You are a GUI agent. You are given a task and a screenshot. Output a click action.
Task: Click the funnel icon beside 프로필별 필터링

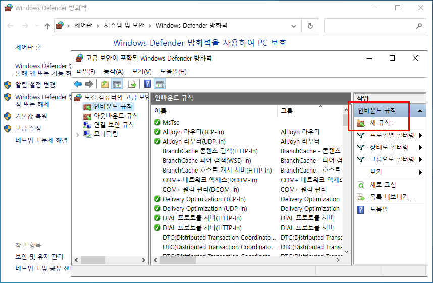point(361,135)
